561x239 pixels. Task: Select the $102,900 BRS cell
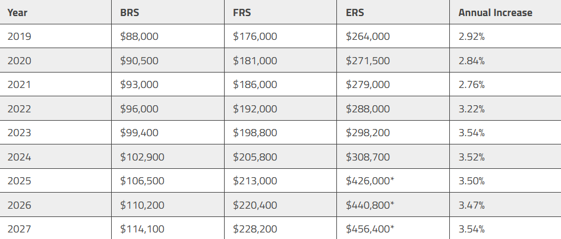[x=168, y=157]
